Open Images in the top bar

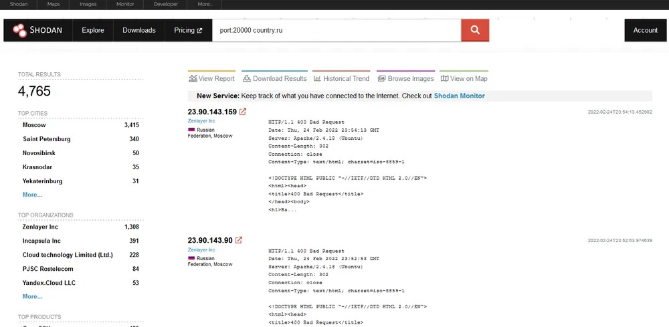pyautogui.click(x=88, y=4)
